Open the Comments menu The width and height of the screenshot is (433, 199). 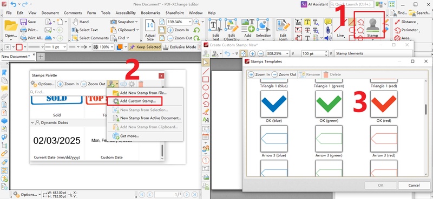(x=73, y=13)
